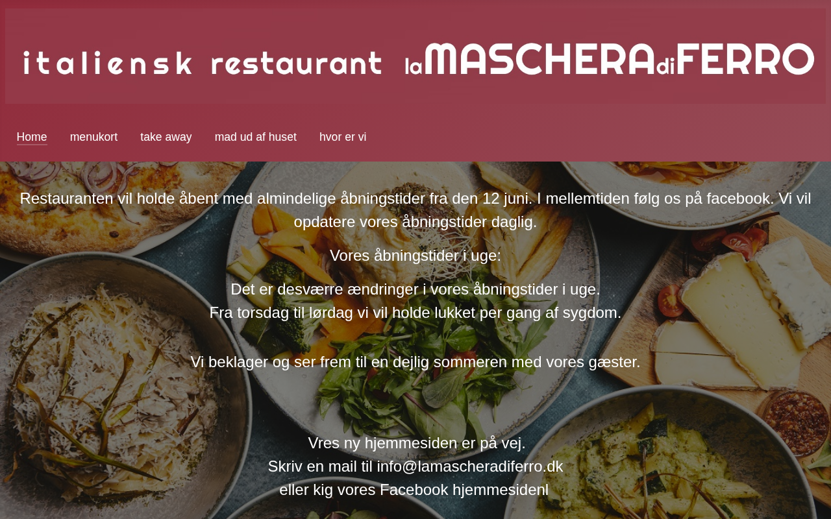The image size is (831, 519).
Task: Open the Home navigation link
Action: click(x=32, y=137)
